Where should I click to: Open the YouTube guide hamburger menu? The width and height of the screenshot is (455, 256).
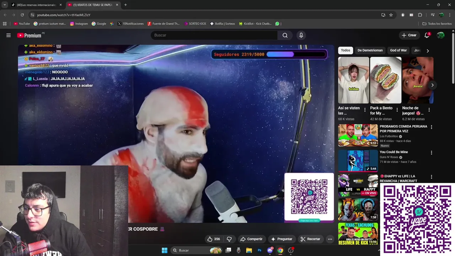[x=9, y=35]
